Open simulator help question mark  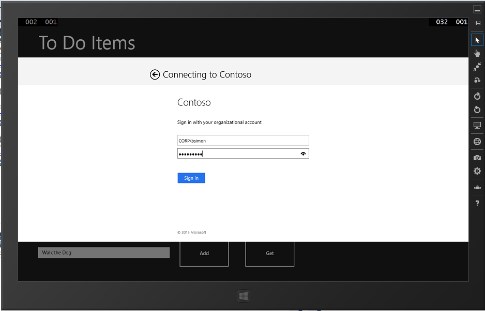coord(477,203)
